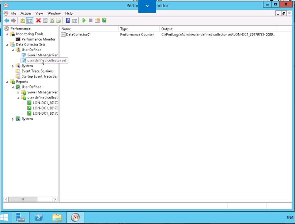Click the Help question mark toolbar icon
Viewport: 295px width, 224px height.
pyautogui.click(x=68, y=20)
